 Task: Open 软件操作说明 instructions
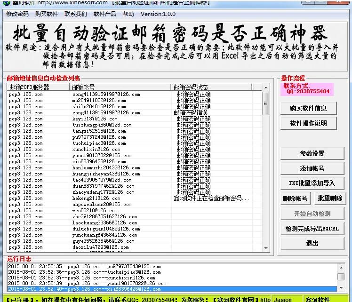[308, 123]
